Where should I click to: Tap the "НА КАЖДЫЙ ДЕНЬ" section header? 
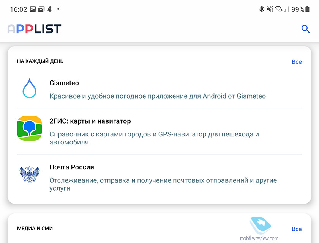[40, 61]
